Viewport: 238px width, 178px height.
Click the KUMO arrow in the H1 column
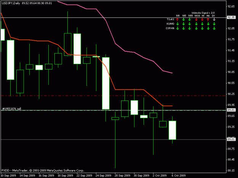pyautogui.click(x=202, y=24)
